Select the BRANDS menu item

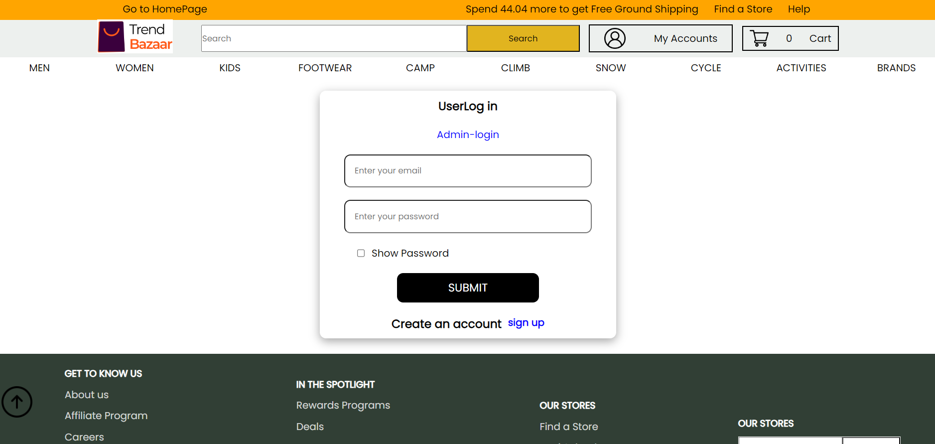click(x=896, y=68)
